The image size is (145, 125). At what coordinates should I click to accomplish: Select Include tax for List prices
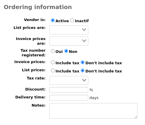pyautogui.click(x=53, y=71)
